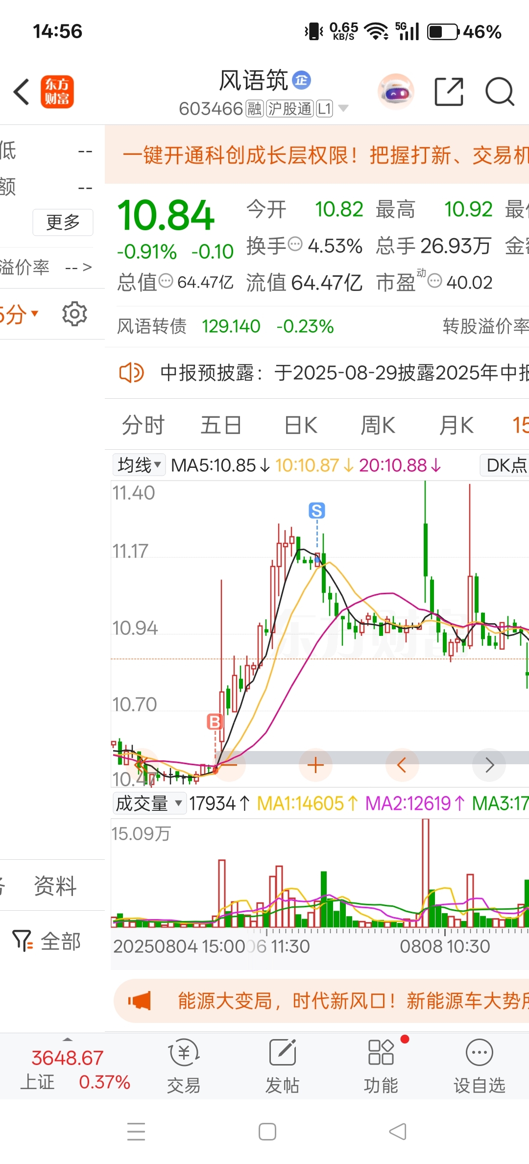529x1164 pixels.
Task: Open the 5分 period dropdown
Action: (19, 314)
